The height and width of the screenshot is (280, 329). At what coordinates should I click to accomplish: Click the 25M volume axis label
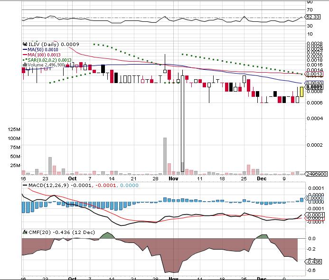[15, 165]
